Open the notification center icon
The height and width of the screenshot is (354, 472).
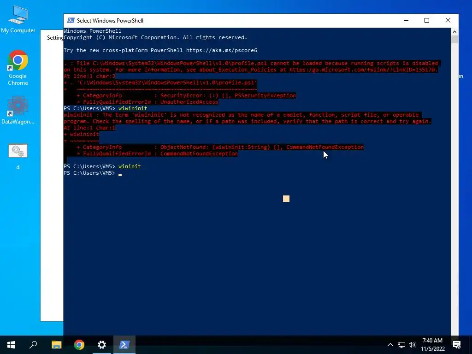pyautogui.click(x=457, y=345)
